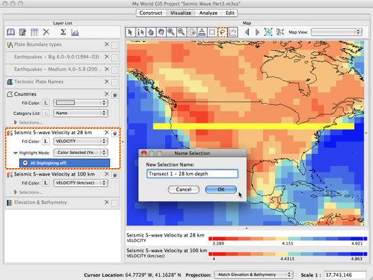This screenshot has width=373, height=280.
Task: Open the Projection dropdown menu
Action: point(254,275)
